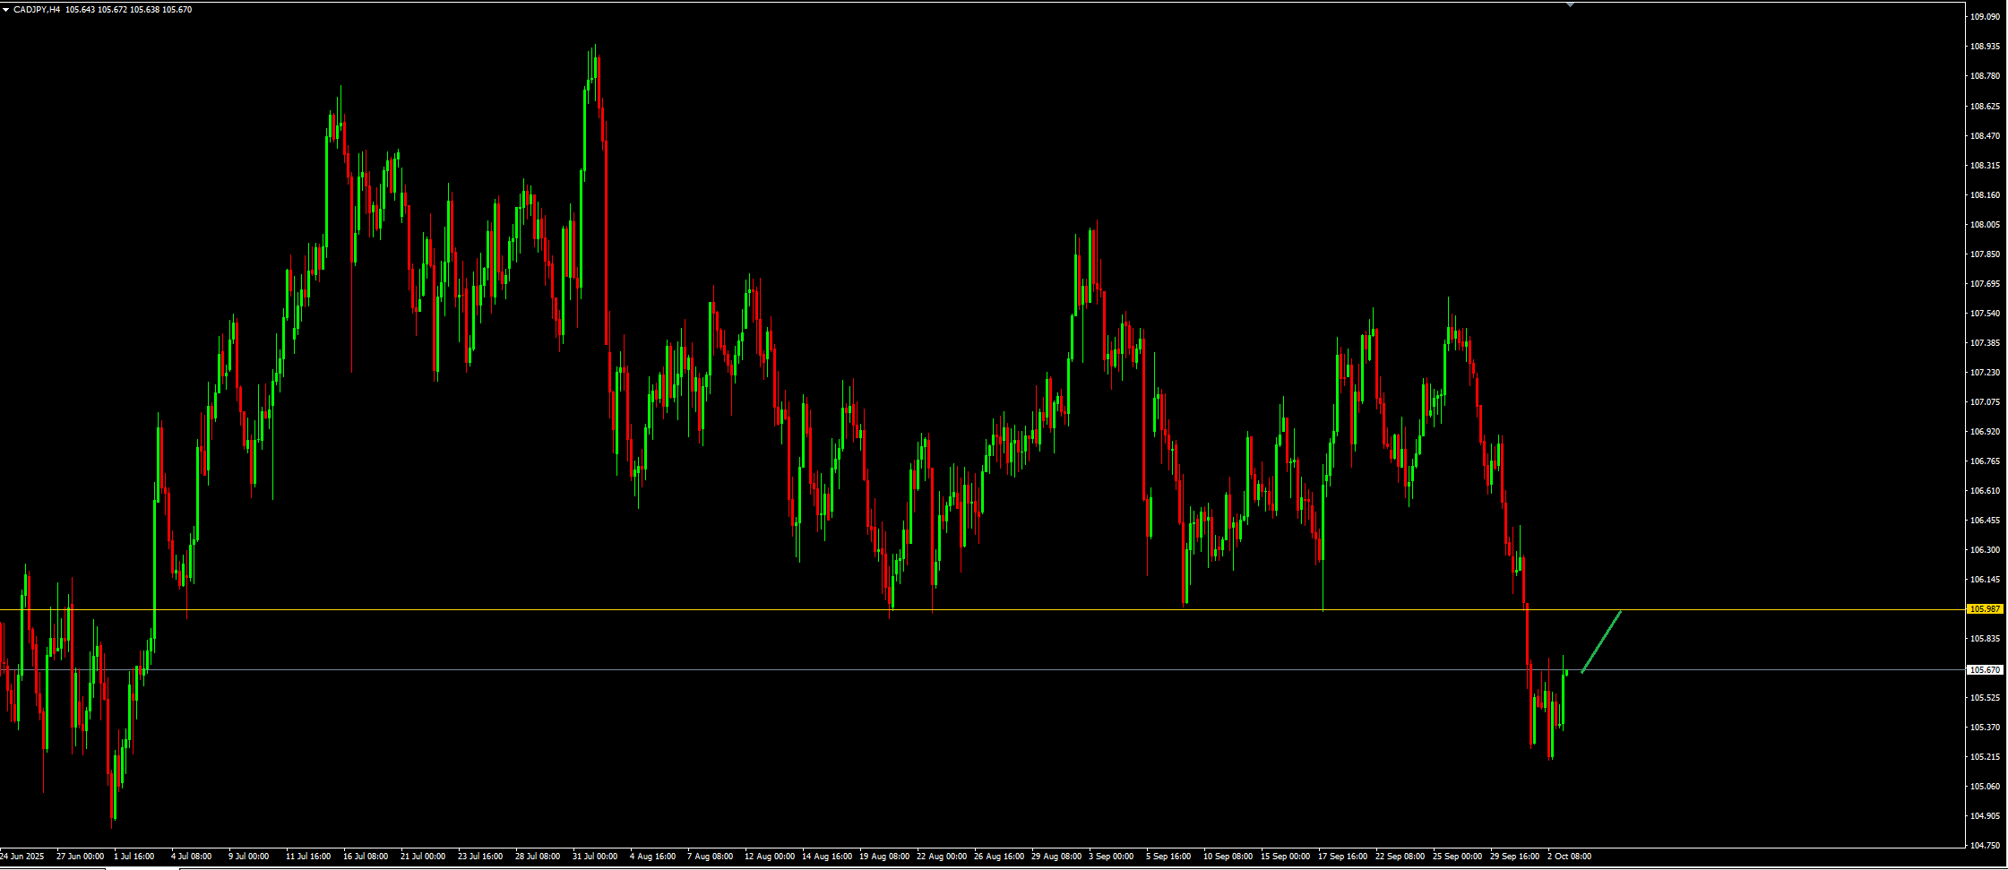
Task: Click the 3 Sep 00:00 time label
Action: (1111, 856)
